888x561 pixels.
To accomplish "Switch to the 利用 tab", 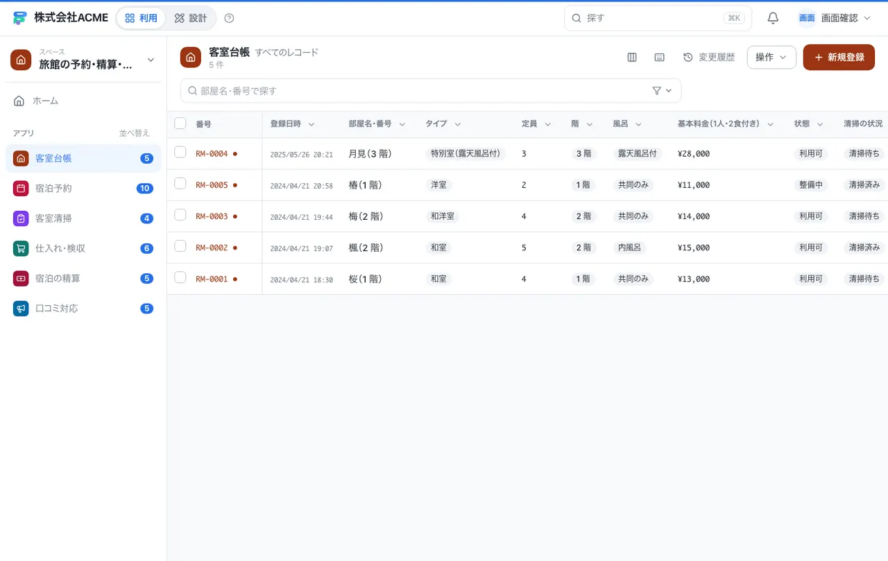I will pos(141,18).
